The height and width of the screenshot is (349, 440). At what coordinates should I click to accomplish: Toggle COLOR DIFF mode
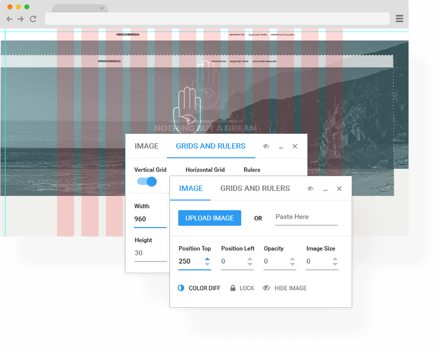click(199, 288)
